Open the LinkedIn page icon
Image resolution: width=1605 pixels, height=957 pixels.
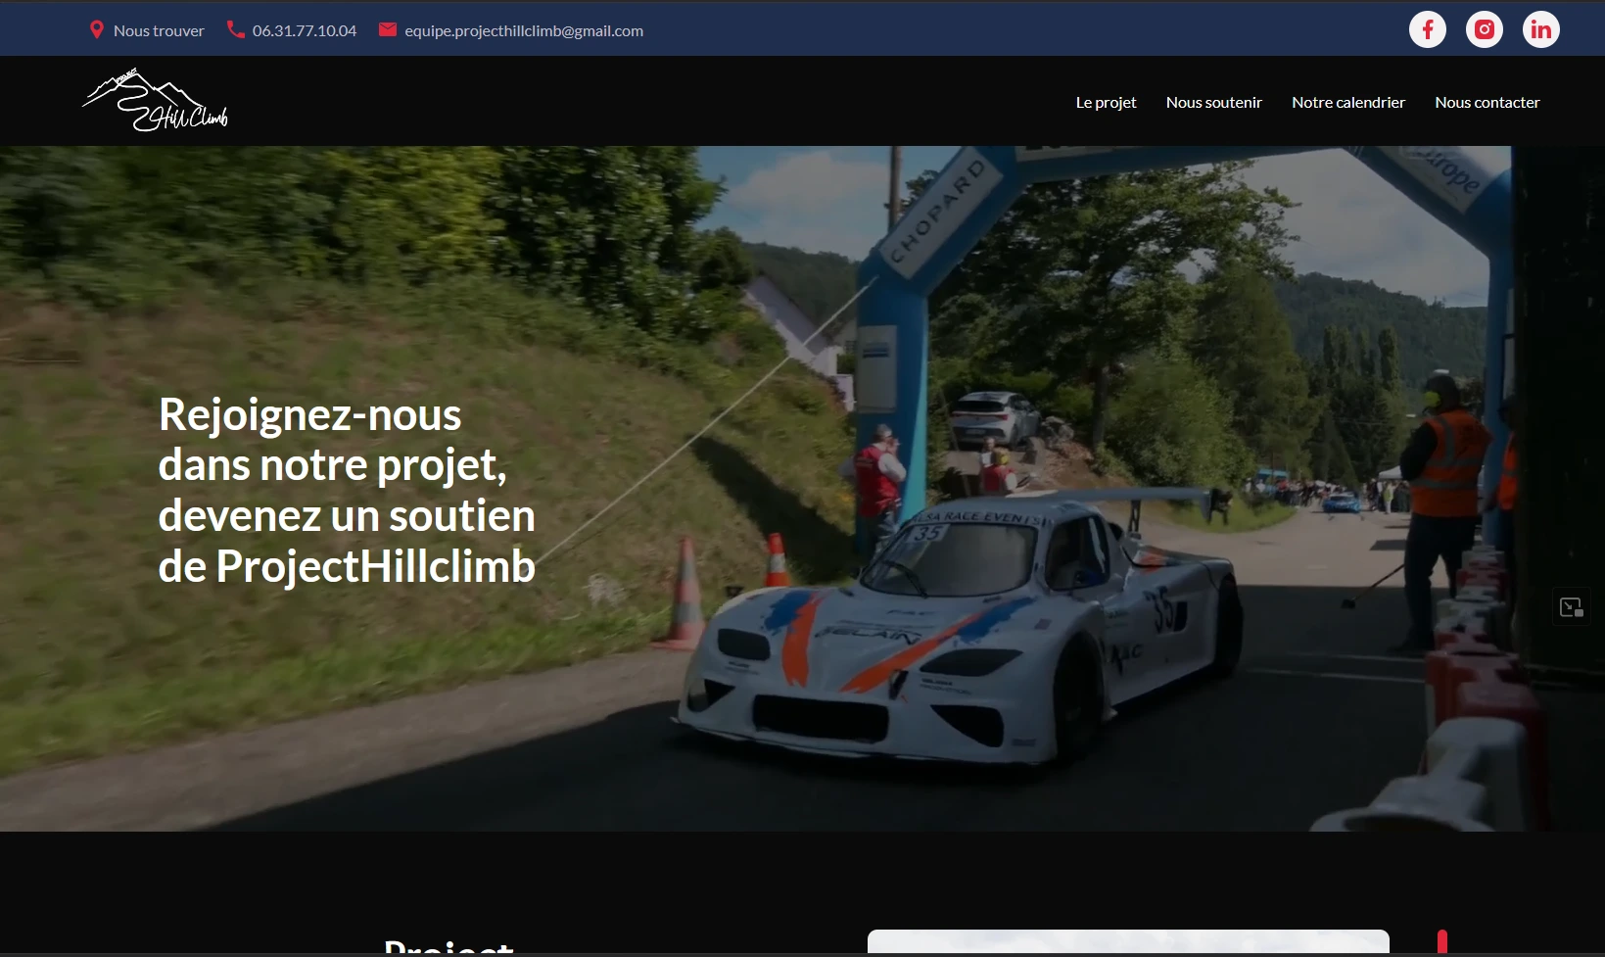point(1540,28)
